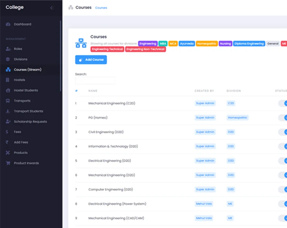Click the Dashboard speedometer icon

8,24
